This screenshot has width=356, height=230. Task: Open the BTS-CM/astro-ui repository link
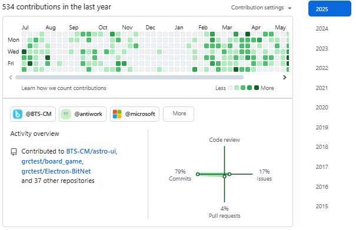pyautogui.click(x=91, y=151)
